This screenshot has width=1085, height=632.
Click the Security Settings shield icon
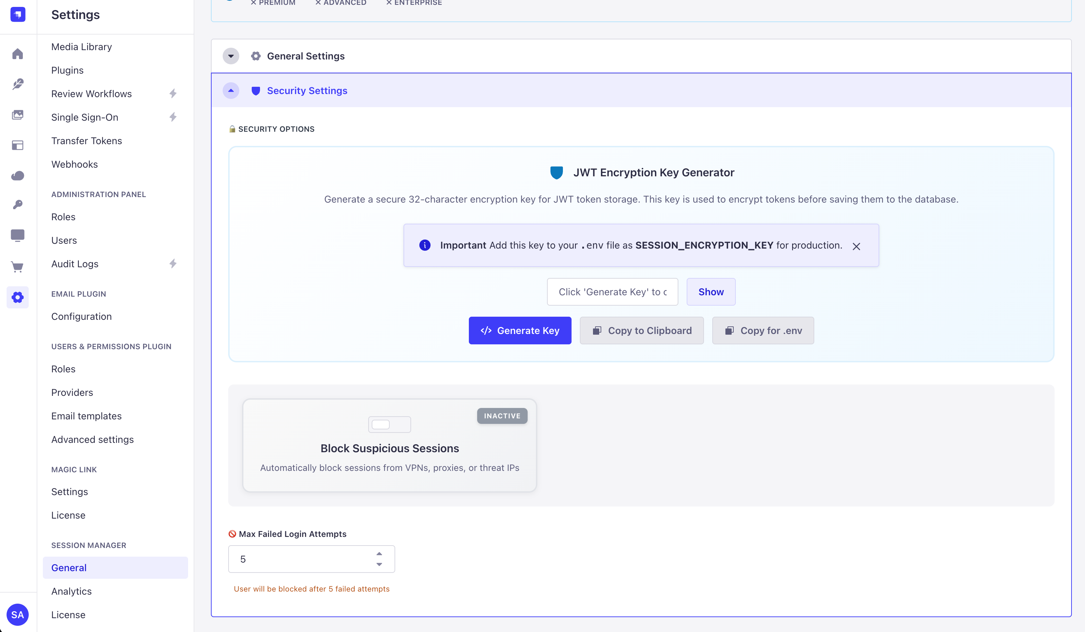click(x=256, y=91)
